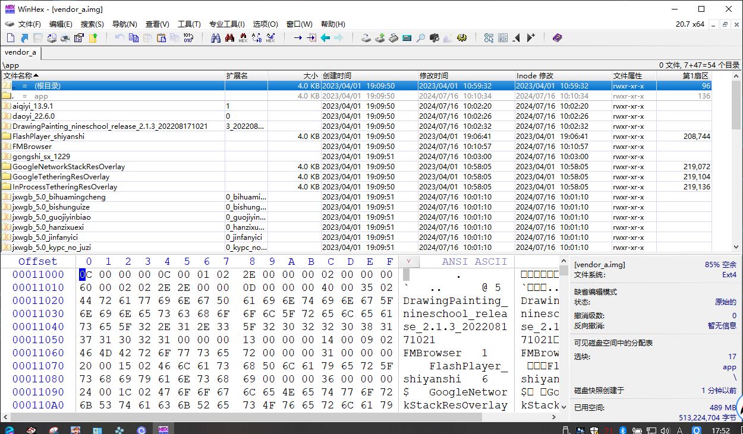Click the teal Back navigation arrow
Screen dimensions: 743x434
click(x=325, y=38)
